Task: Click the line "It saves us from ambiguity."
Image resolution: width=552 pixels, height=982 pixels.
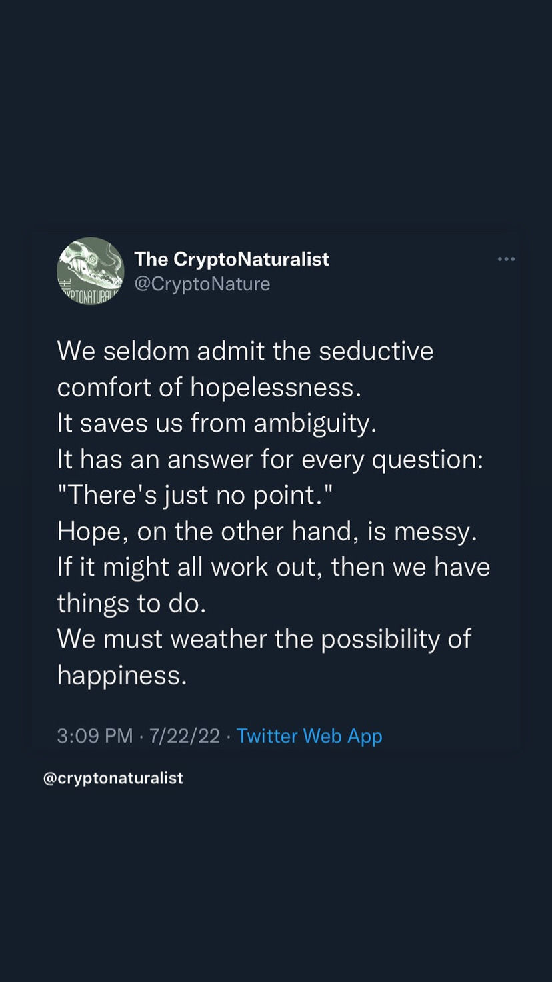Action: click(217, 424)
